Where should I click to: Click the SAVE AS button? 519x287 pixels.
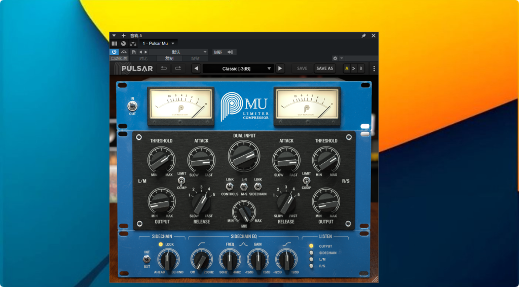pyautogui.click(x=325, y=68)
